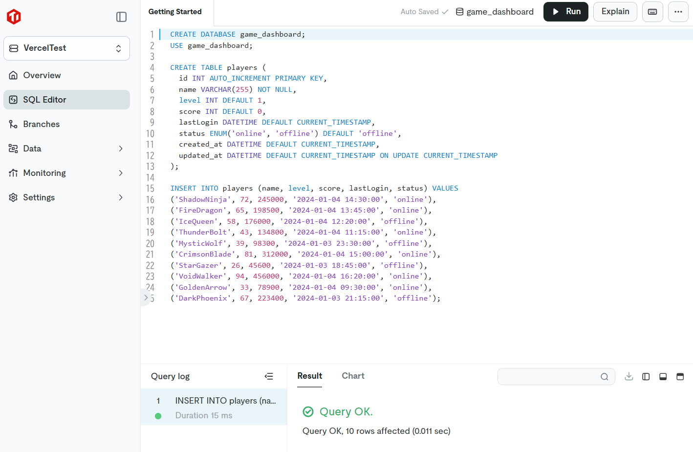693x452 pixels.
Task: Open the more options ellipsis menu
Action: click(x=678, y=12)
